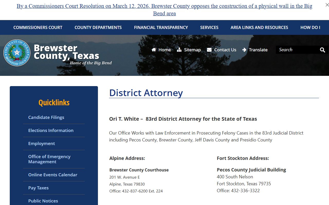Click the paragraph about prosecuting felony cases
The height and width of the screenshot is (205, 329).
click(x=206, y=136)
